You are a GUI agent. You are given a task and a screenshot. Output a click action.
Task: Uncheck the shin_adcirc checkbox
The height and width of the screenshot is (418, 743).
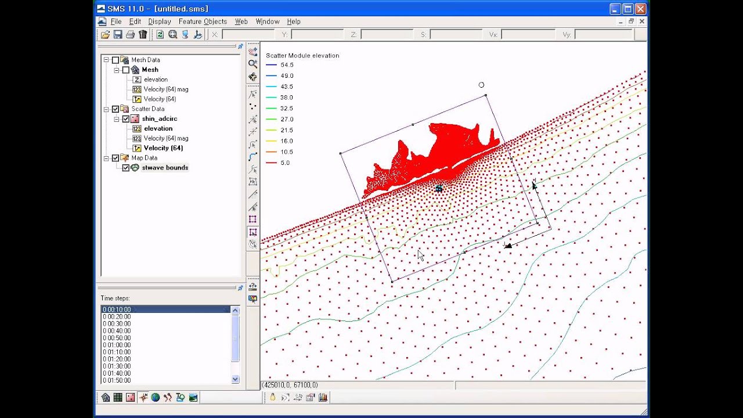click(126, 119)
